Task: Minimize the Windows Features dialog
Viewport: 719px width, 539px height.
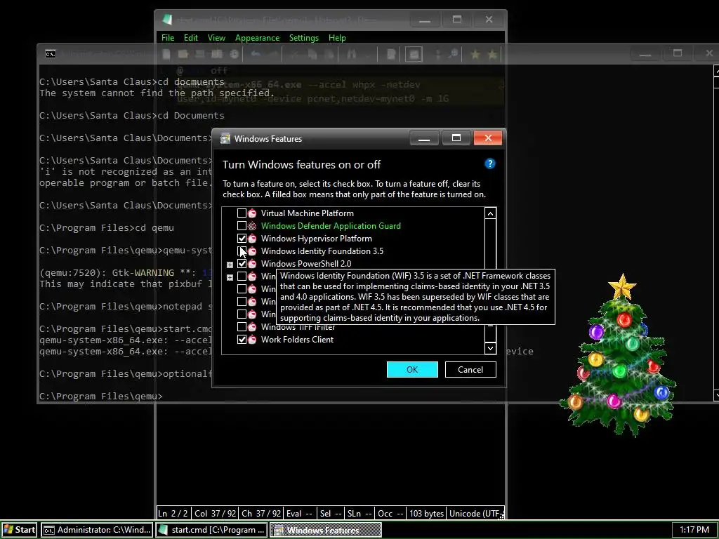Action: 424,138
